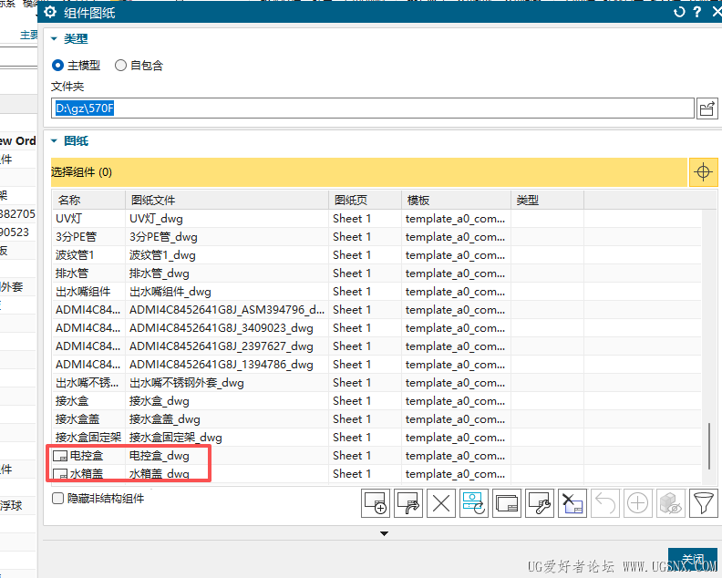Select the 出水嘴组件 row

(x=377, y=292)
